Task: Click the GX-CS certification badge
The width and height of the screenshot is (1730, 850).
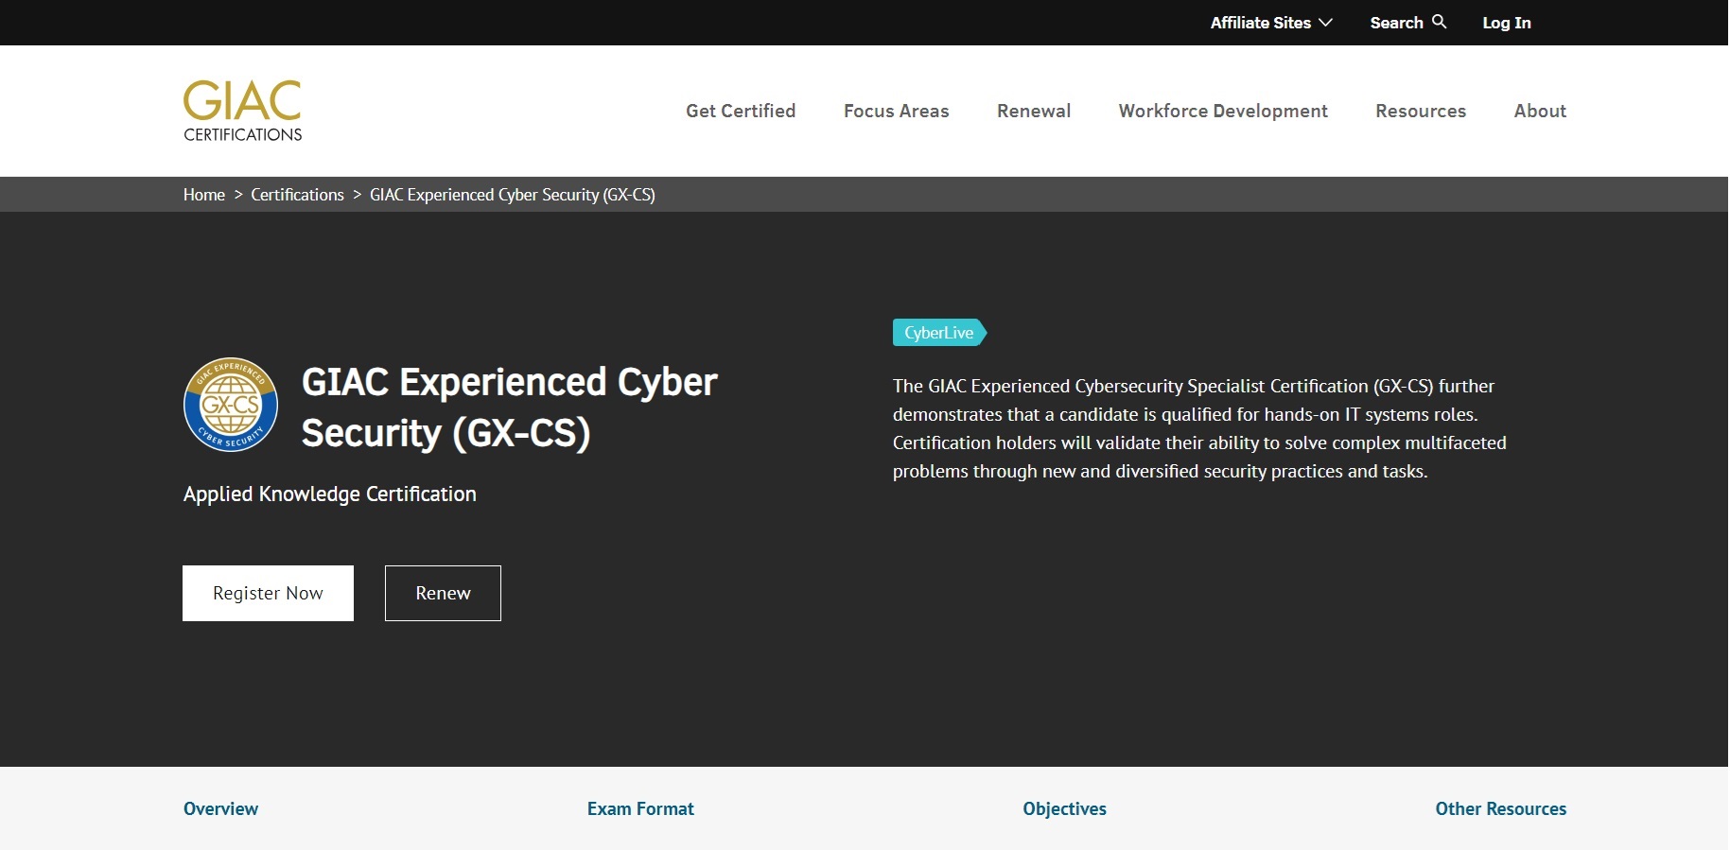Action: (x=231, y=405)
